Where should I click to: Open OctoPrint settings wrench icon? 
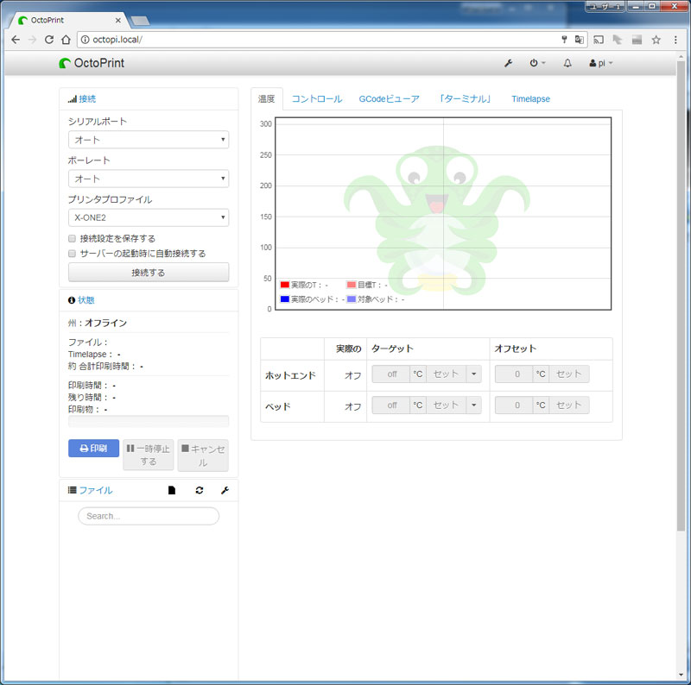pyautogui.click(x=508, y=63)
